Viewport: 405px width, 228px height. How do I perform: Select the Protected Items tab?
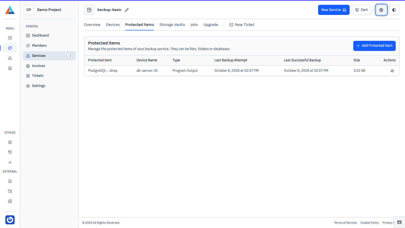pos(139,25)
